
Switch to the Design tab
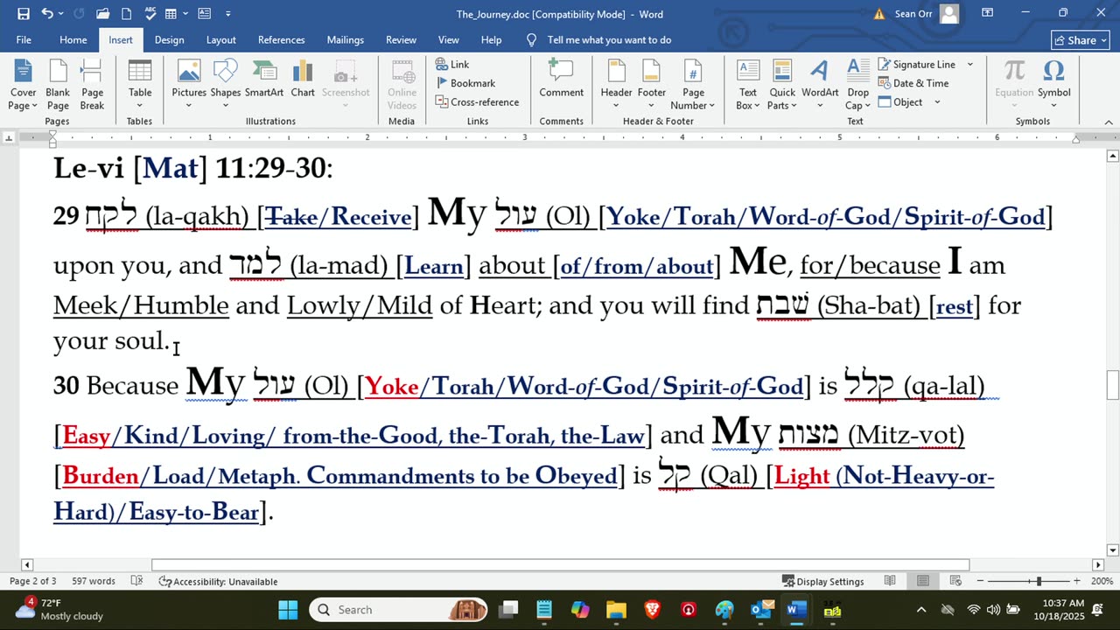169,40
